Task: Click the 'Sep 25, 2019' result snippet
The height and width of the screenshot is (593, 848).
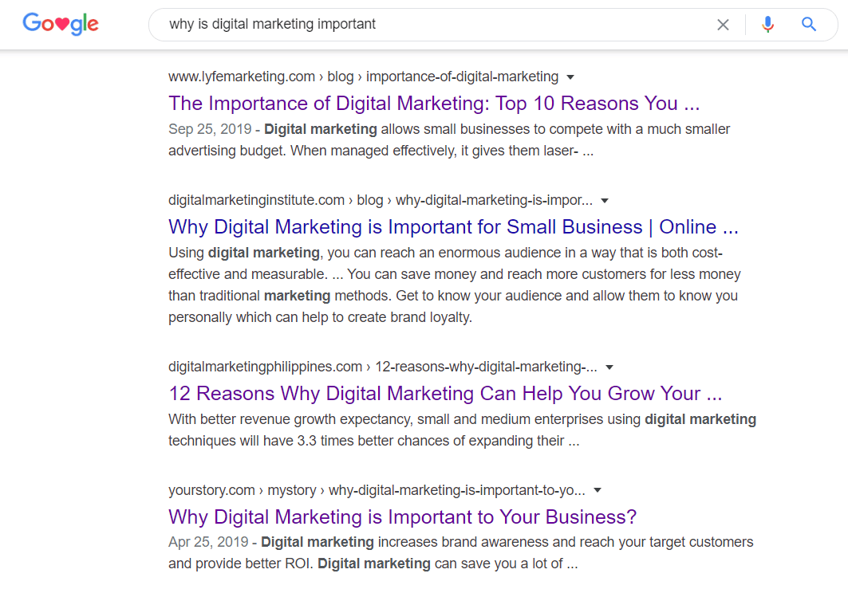Action: pyautogui.click(x=449, y=140)
